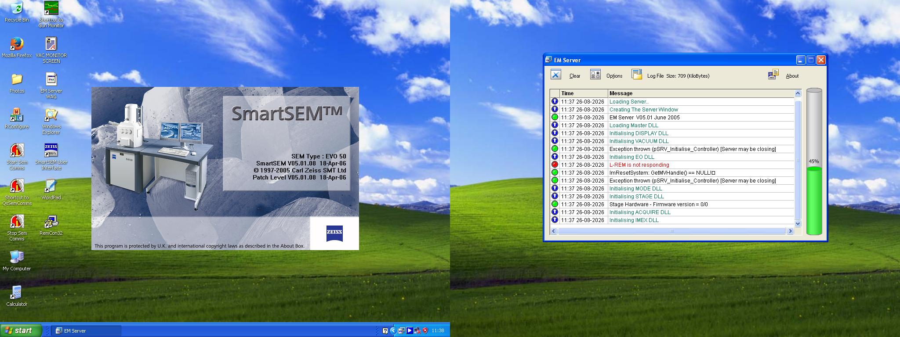Viewport: 900px width, 337px height.
Task: Click the taskbar clock showing 11:38
Action: point(438,331)
